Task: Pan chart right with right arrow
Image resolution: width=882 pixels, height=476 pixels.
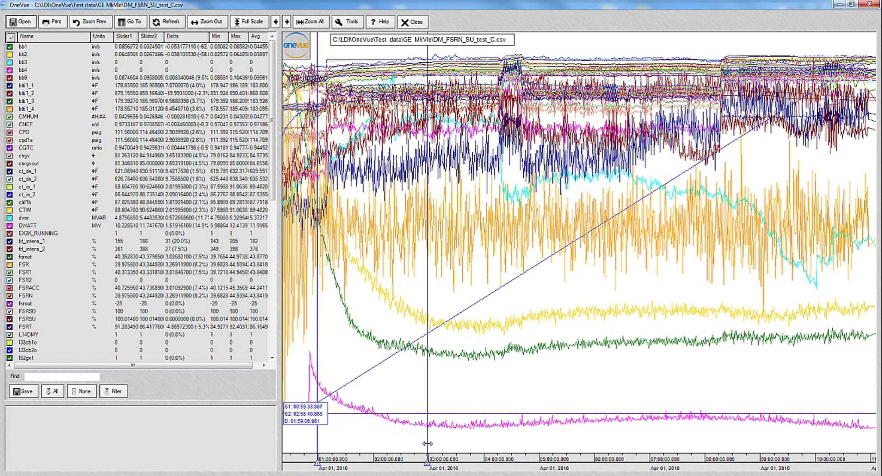Action: coord(287,22)
